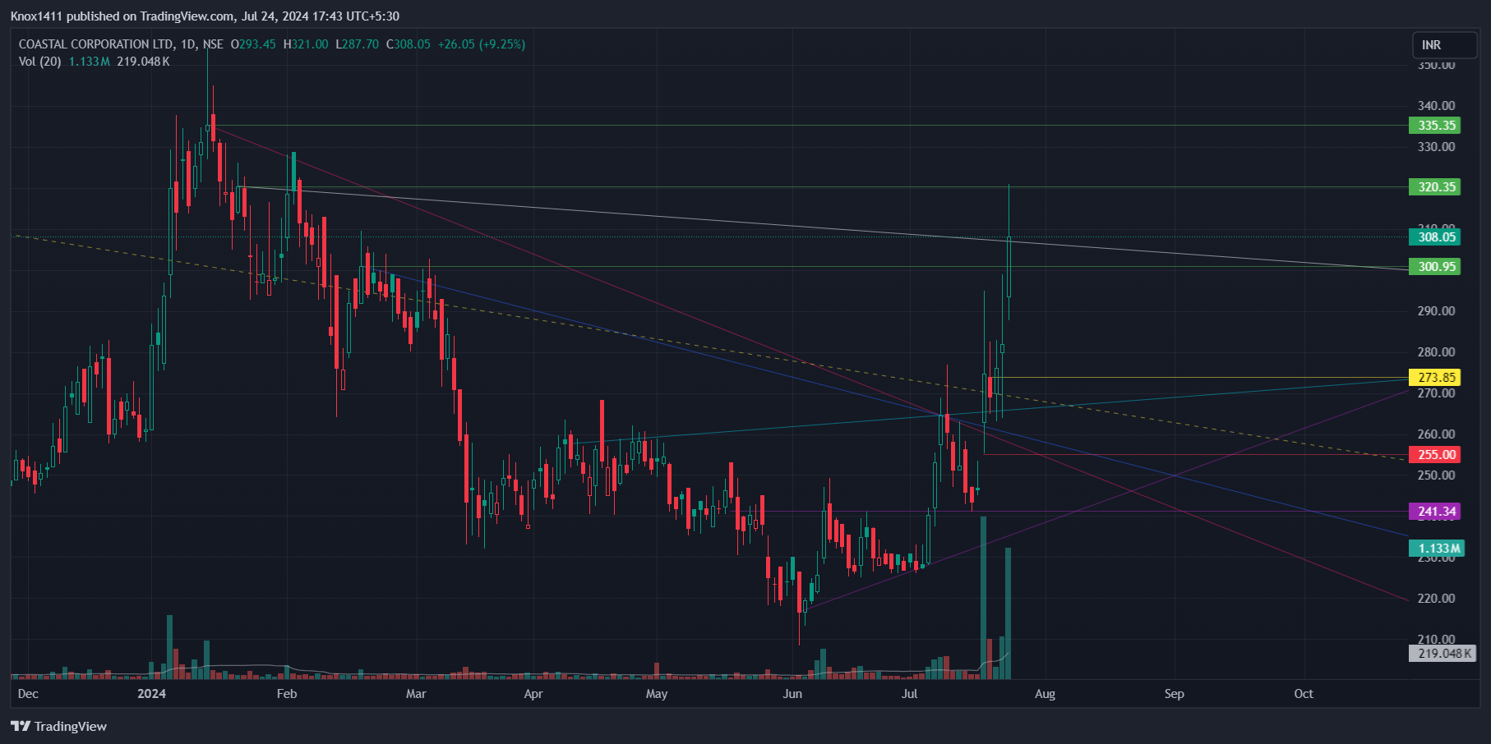Click the 1.133M volume label on axis
Image resolution: width=1491 pixels, height=744 pixels.
pos(1436,549)
